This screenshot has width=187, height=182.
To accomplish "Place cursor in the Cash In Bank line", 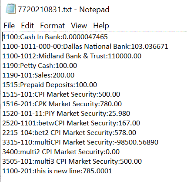I will tap(55, 37).
